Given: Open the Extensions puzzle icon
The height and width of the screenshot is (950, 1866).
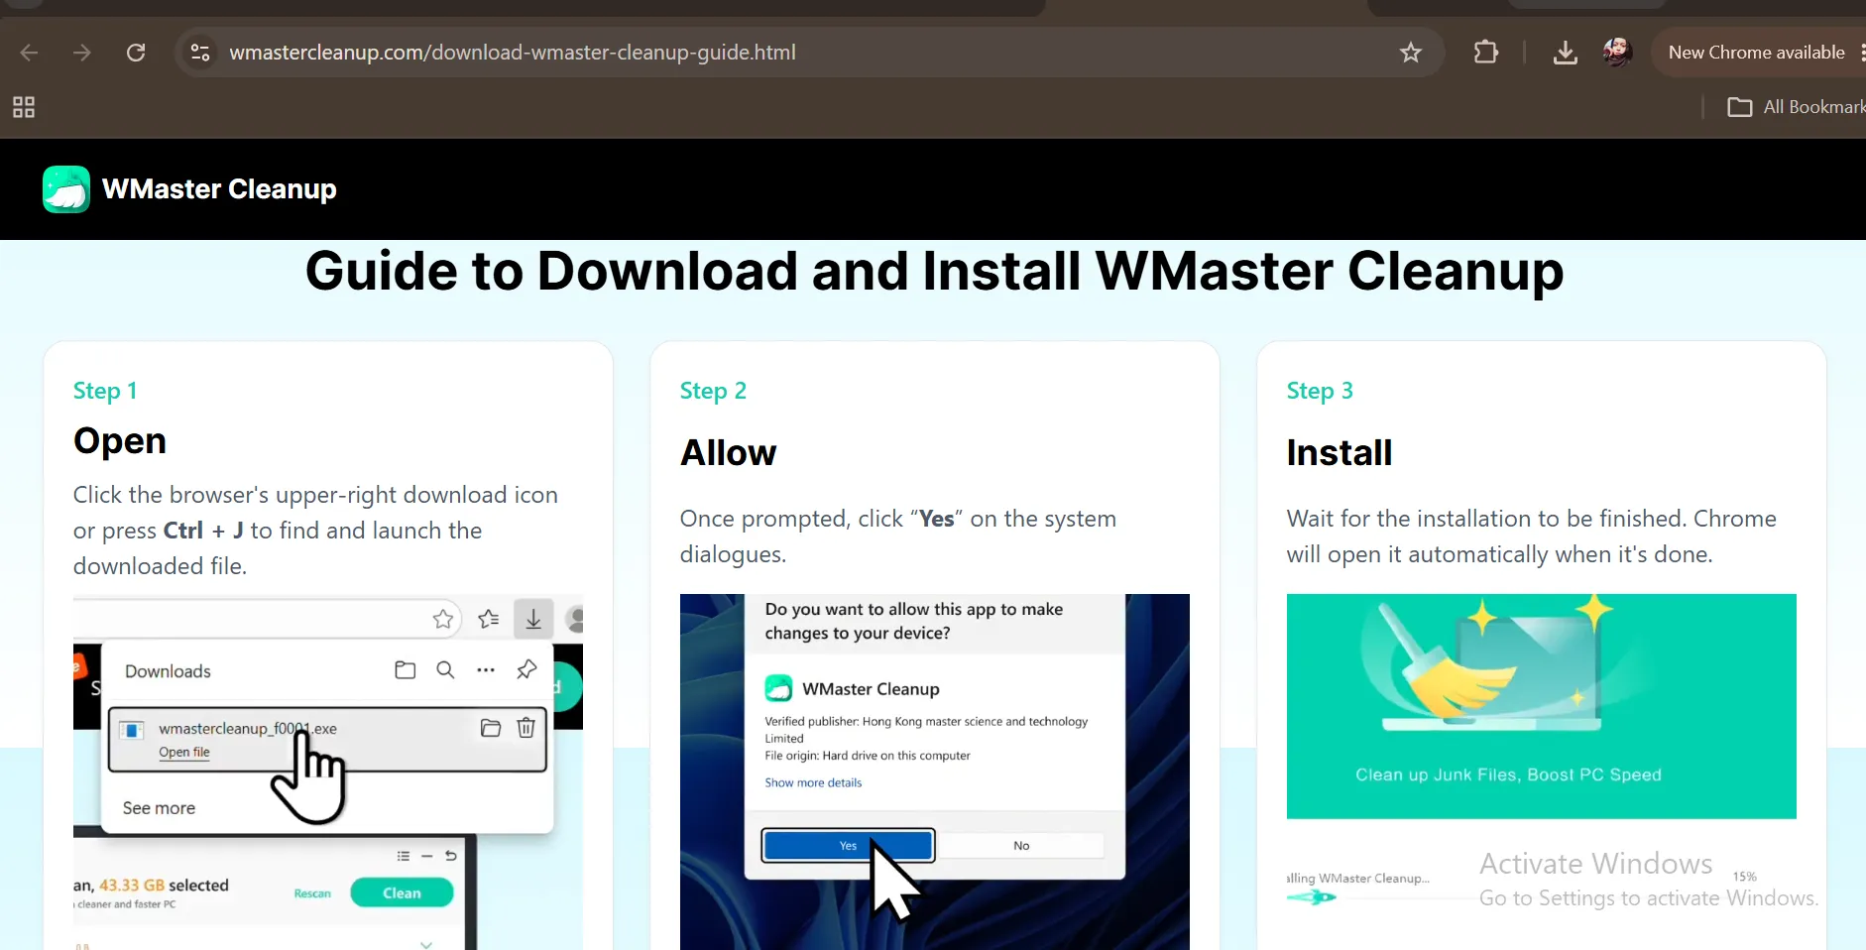Looking at the screenshot, I should 1485,53.
